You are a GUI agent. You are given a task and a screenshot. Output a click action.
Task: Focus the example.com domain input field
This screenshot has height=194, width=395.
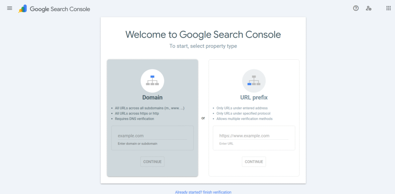(x=152, y=136)
